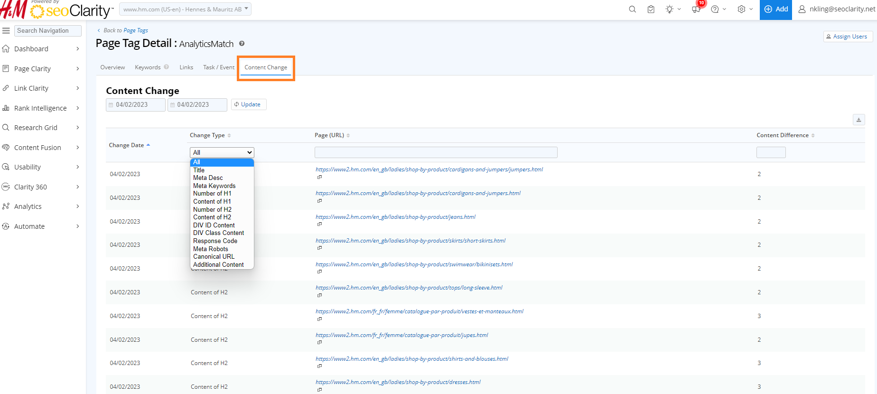877x394 pixels.
Task: Select "Meta Desc" from change type list
Action: pos(208,178)
